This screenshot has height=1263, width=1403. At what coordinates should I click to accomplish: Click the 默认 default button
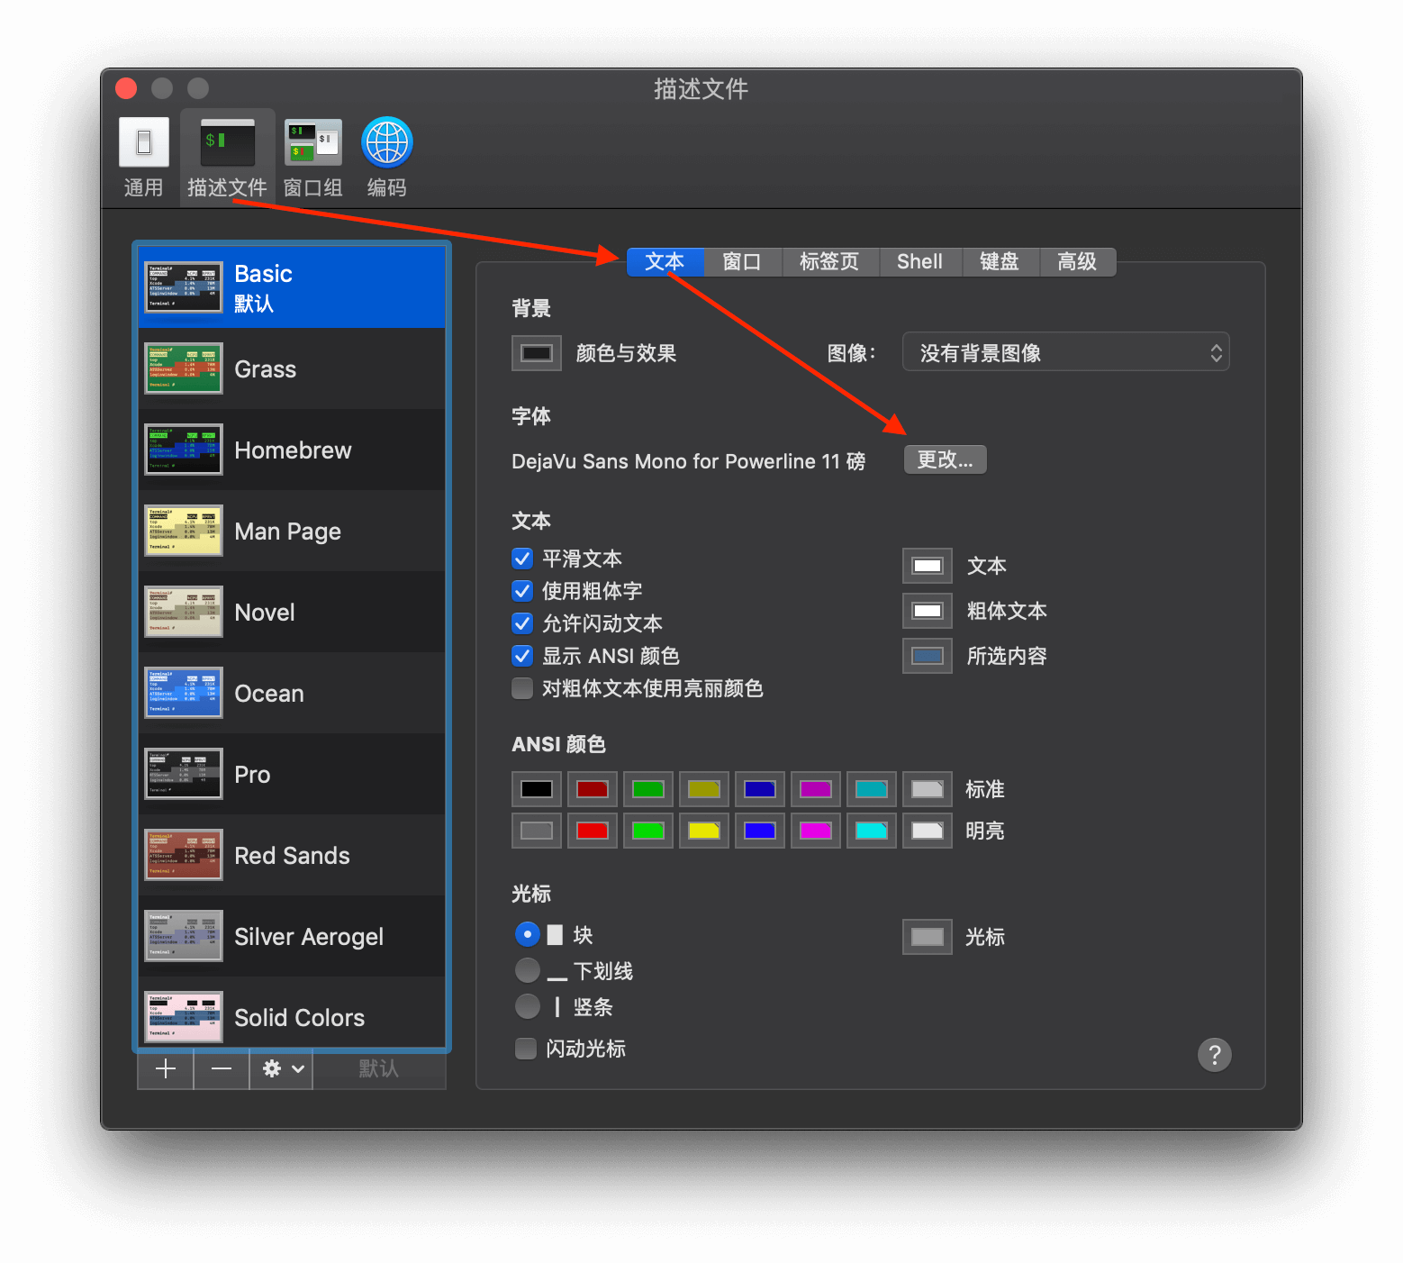click(x=378, y=1069)
